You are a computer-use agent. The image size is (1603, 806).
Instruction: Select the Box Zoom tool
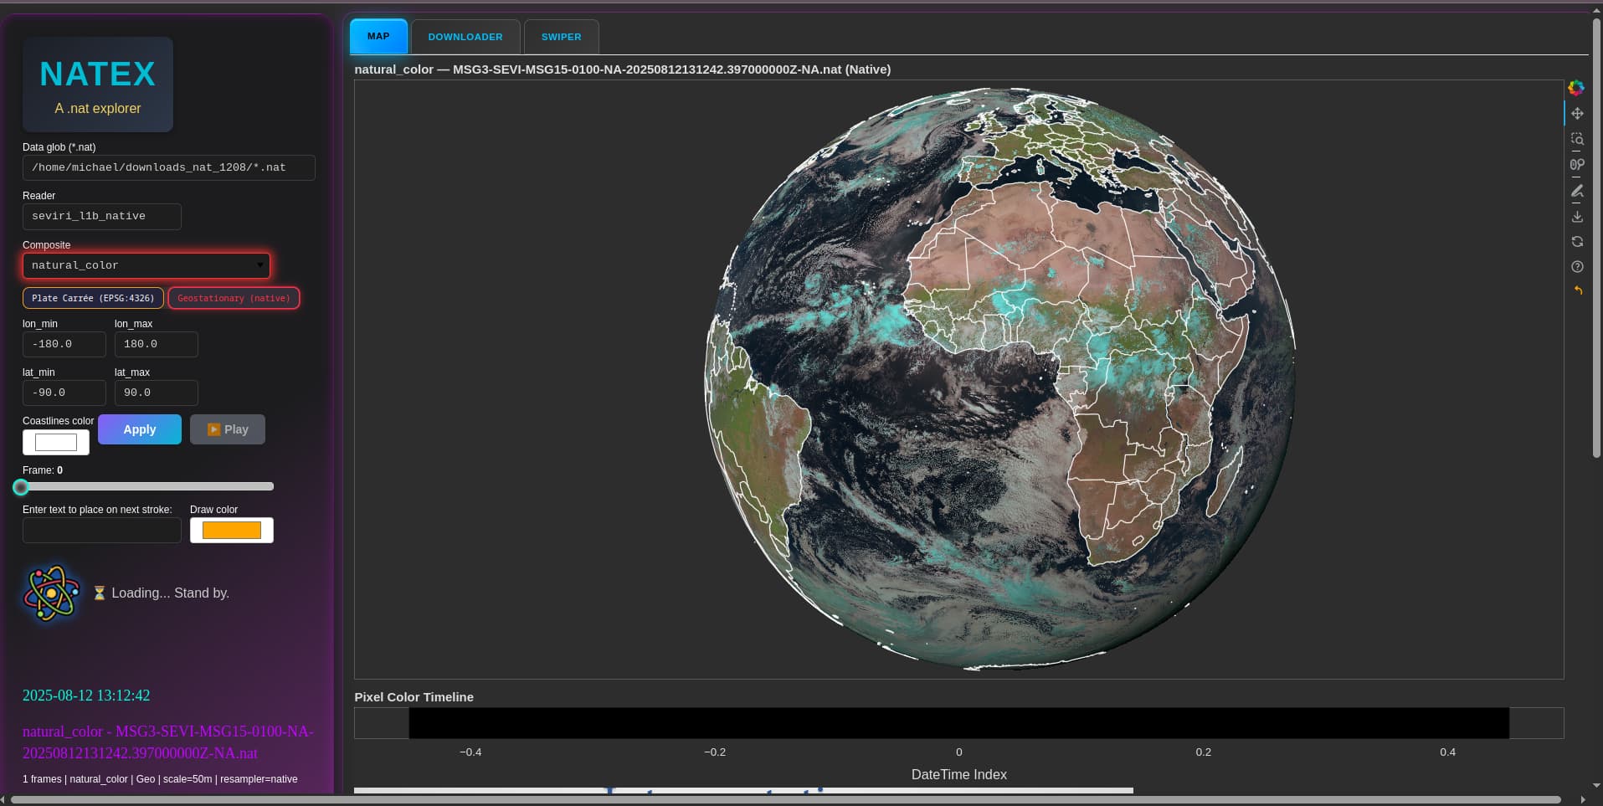pos(1577,139)
